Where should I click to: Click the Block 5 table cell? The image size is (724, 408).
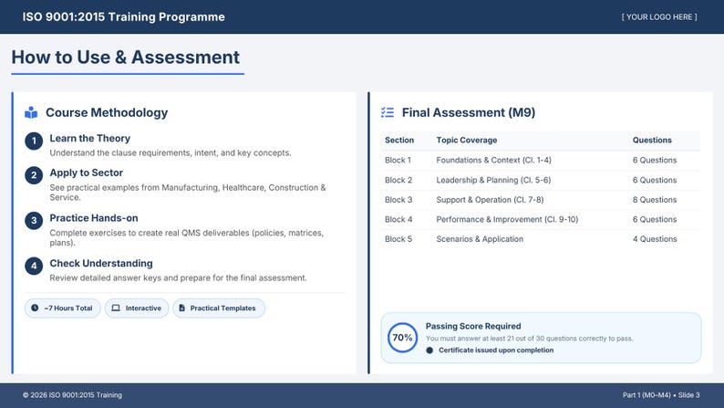click(x=398, y=239)
